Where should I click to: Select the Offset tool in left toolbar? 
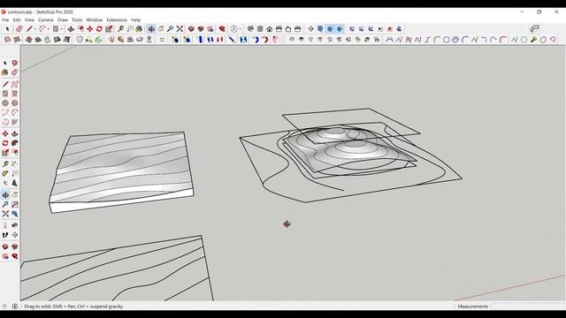click(14, 153)
